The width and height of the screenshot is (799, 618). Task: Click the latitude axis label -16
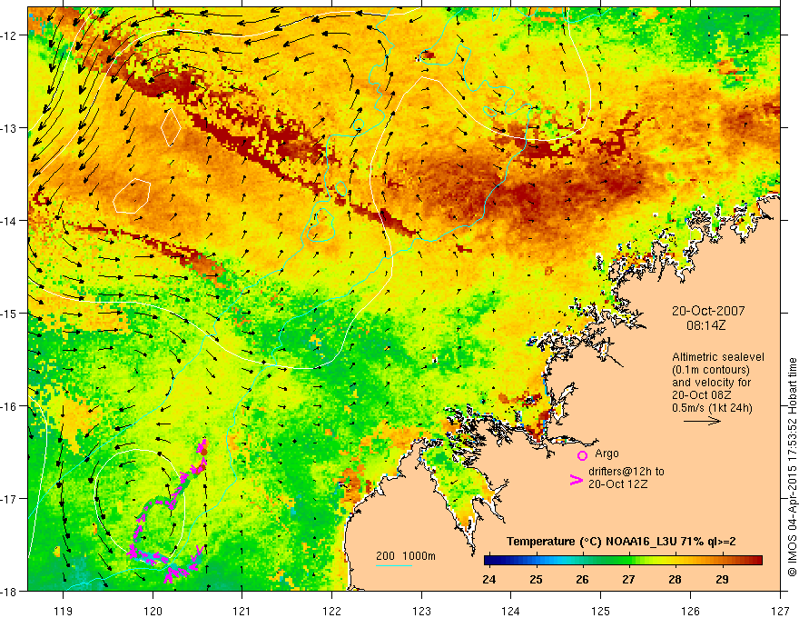(x=10, y=406)
